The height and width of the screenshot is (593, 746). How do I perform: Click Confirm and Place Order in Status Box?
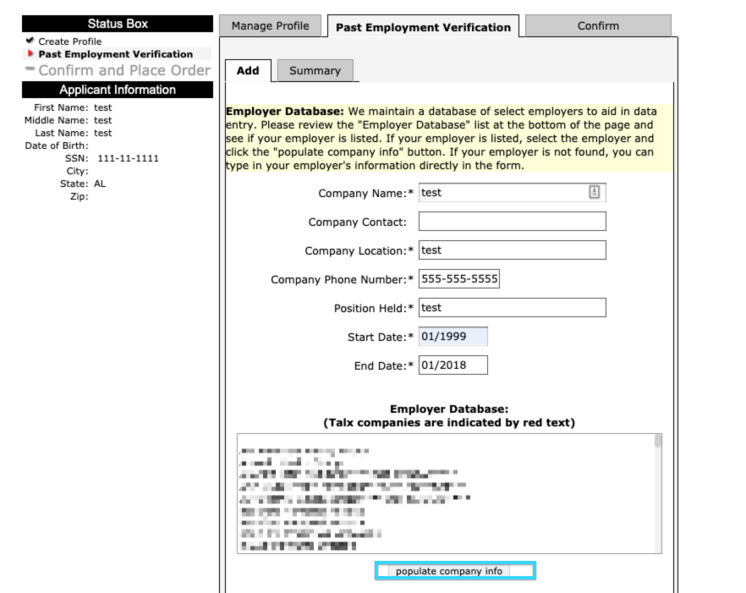(124, 70)
